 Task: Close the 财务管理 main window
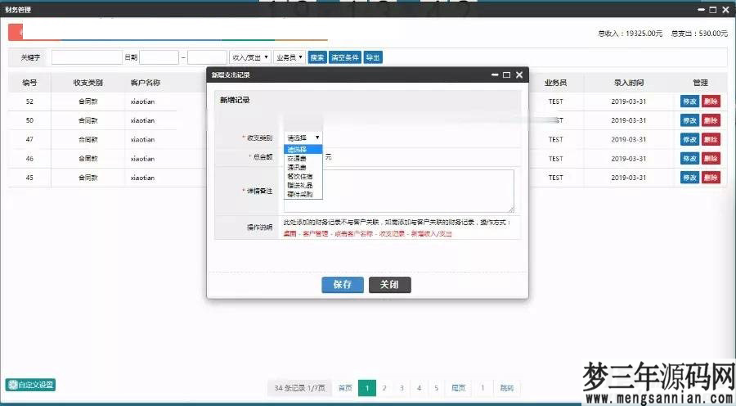[725, 9]
